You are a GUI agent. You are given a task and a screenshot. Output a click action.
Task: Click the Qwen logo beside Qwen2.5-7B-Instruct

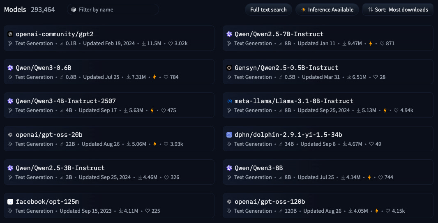click(x=229, y=34)
